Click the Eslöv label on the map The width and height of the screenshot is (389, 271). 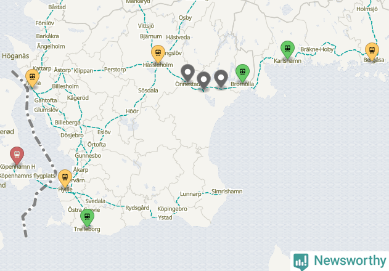click(104, 132)
